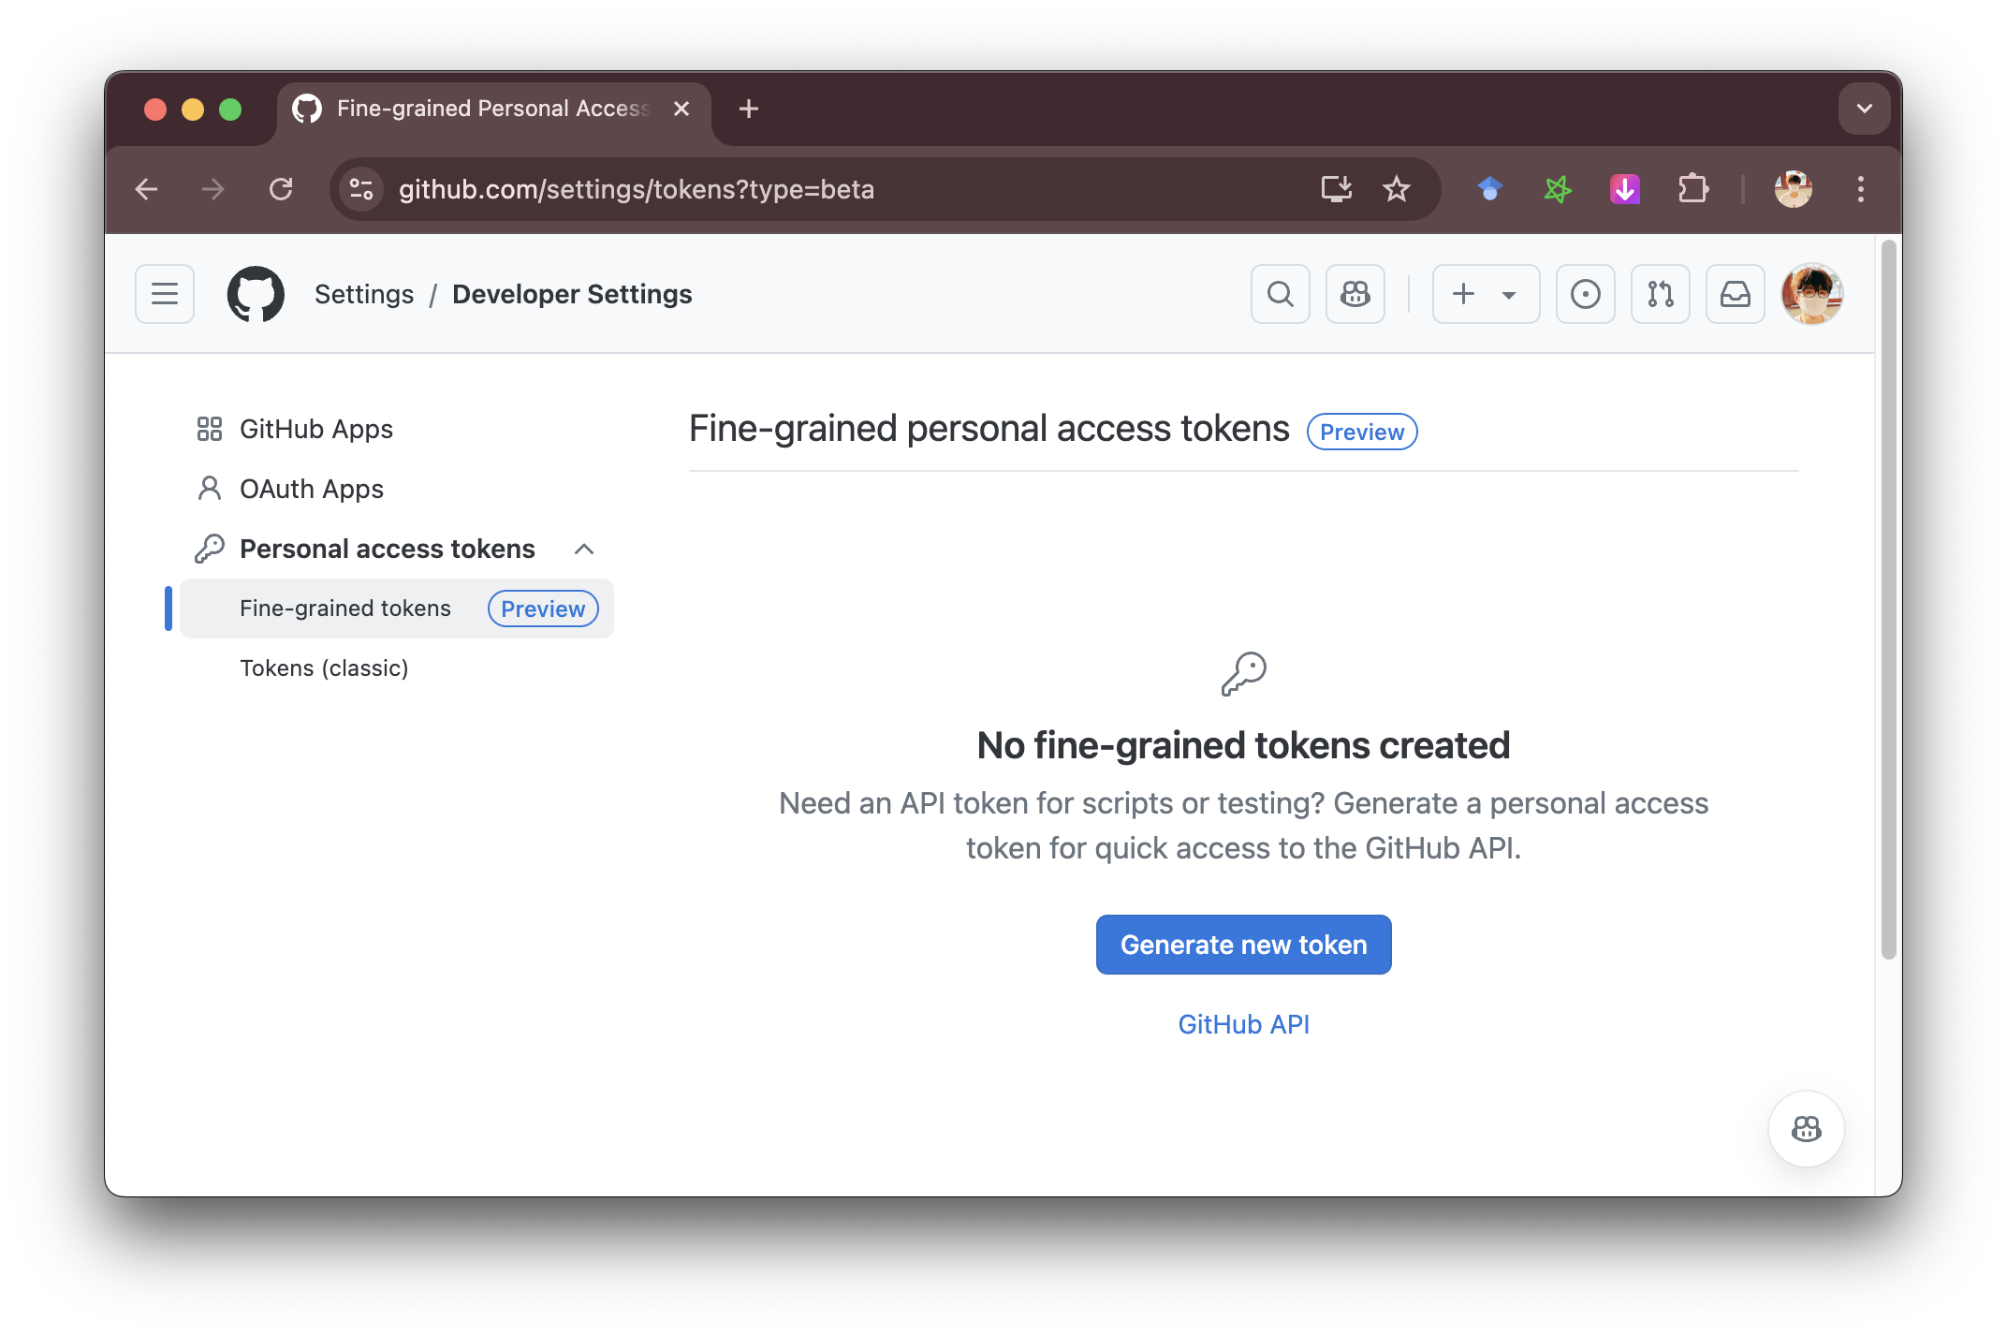This screenshot has height=1335, width=2007.
Task: Bookmark this page with star icon
Action: click(x=1396, y=189)
